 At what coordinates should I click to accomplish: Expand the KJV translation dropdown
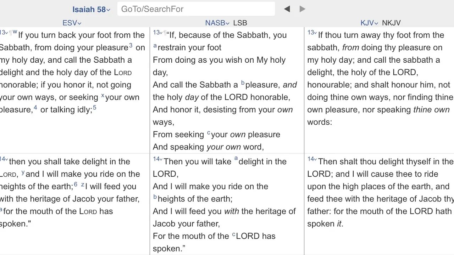tap(369, 23)
